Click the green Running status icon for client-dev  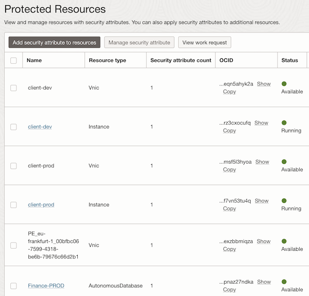pyautogui.click(x=284, y=123)
